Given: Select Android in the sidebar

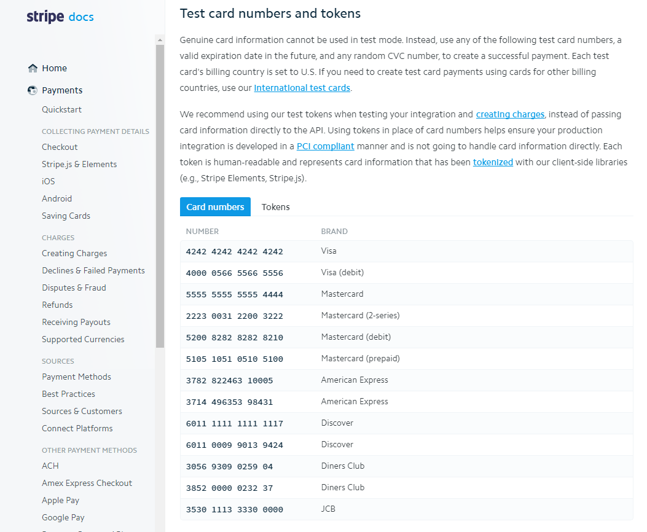Looking at the screenshot, I should click(x=57, y=199).
